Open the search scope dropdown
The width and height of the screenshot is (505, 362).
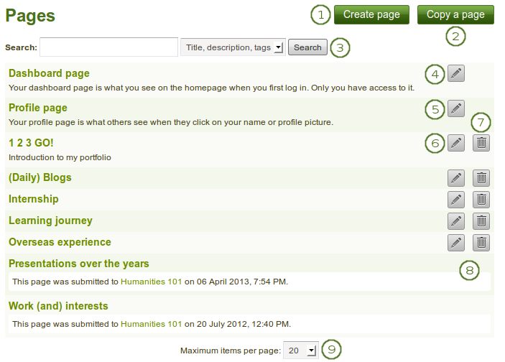coord(233,47)
